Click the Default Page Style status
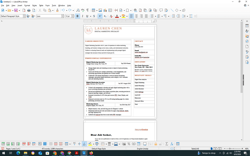 pyautogui.click(x=99, y=148)
